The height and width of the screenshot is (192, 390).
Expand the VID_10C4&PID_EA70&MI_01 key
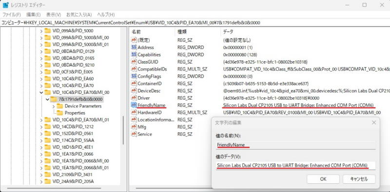[41, 120]
